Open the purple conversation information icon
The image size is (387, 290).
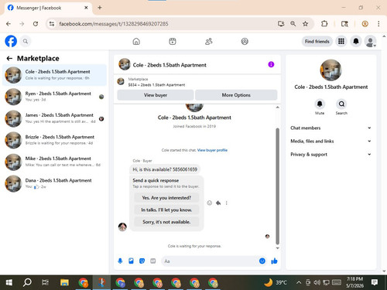[271, 64]
